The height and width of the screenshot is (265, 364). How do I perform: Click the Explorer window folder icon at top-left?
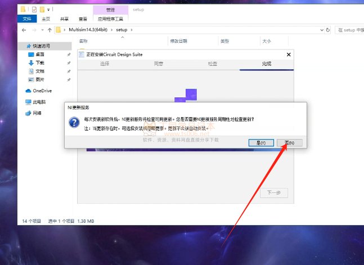pyautogui.click(x=23, y=10)
